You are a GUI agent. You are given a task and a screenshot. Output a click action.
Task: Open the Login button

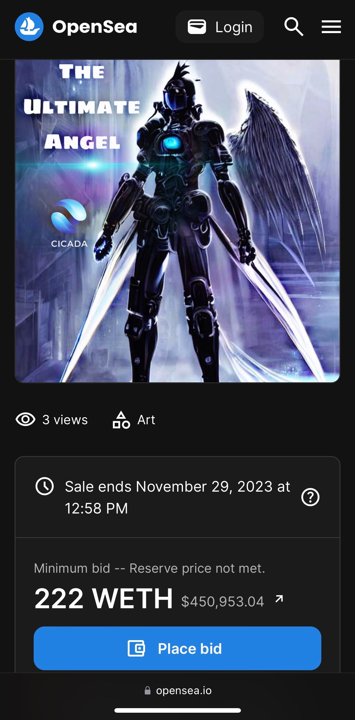pos(219,27)
